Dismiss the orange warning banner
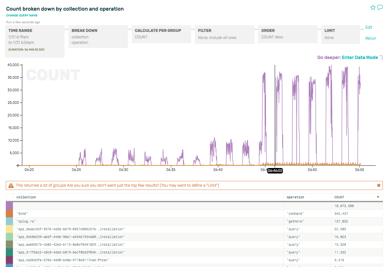389x267 pixels. click(379, 185)
